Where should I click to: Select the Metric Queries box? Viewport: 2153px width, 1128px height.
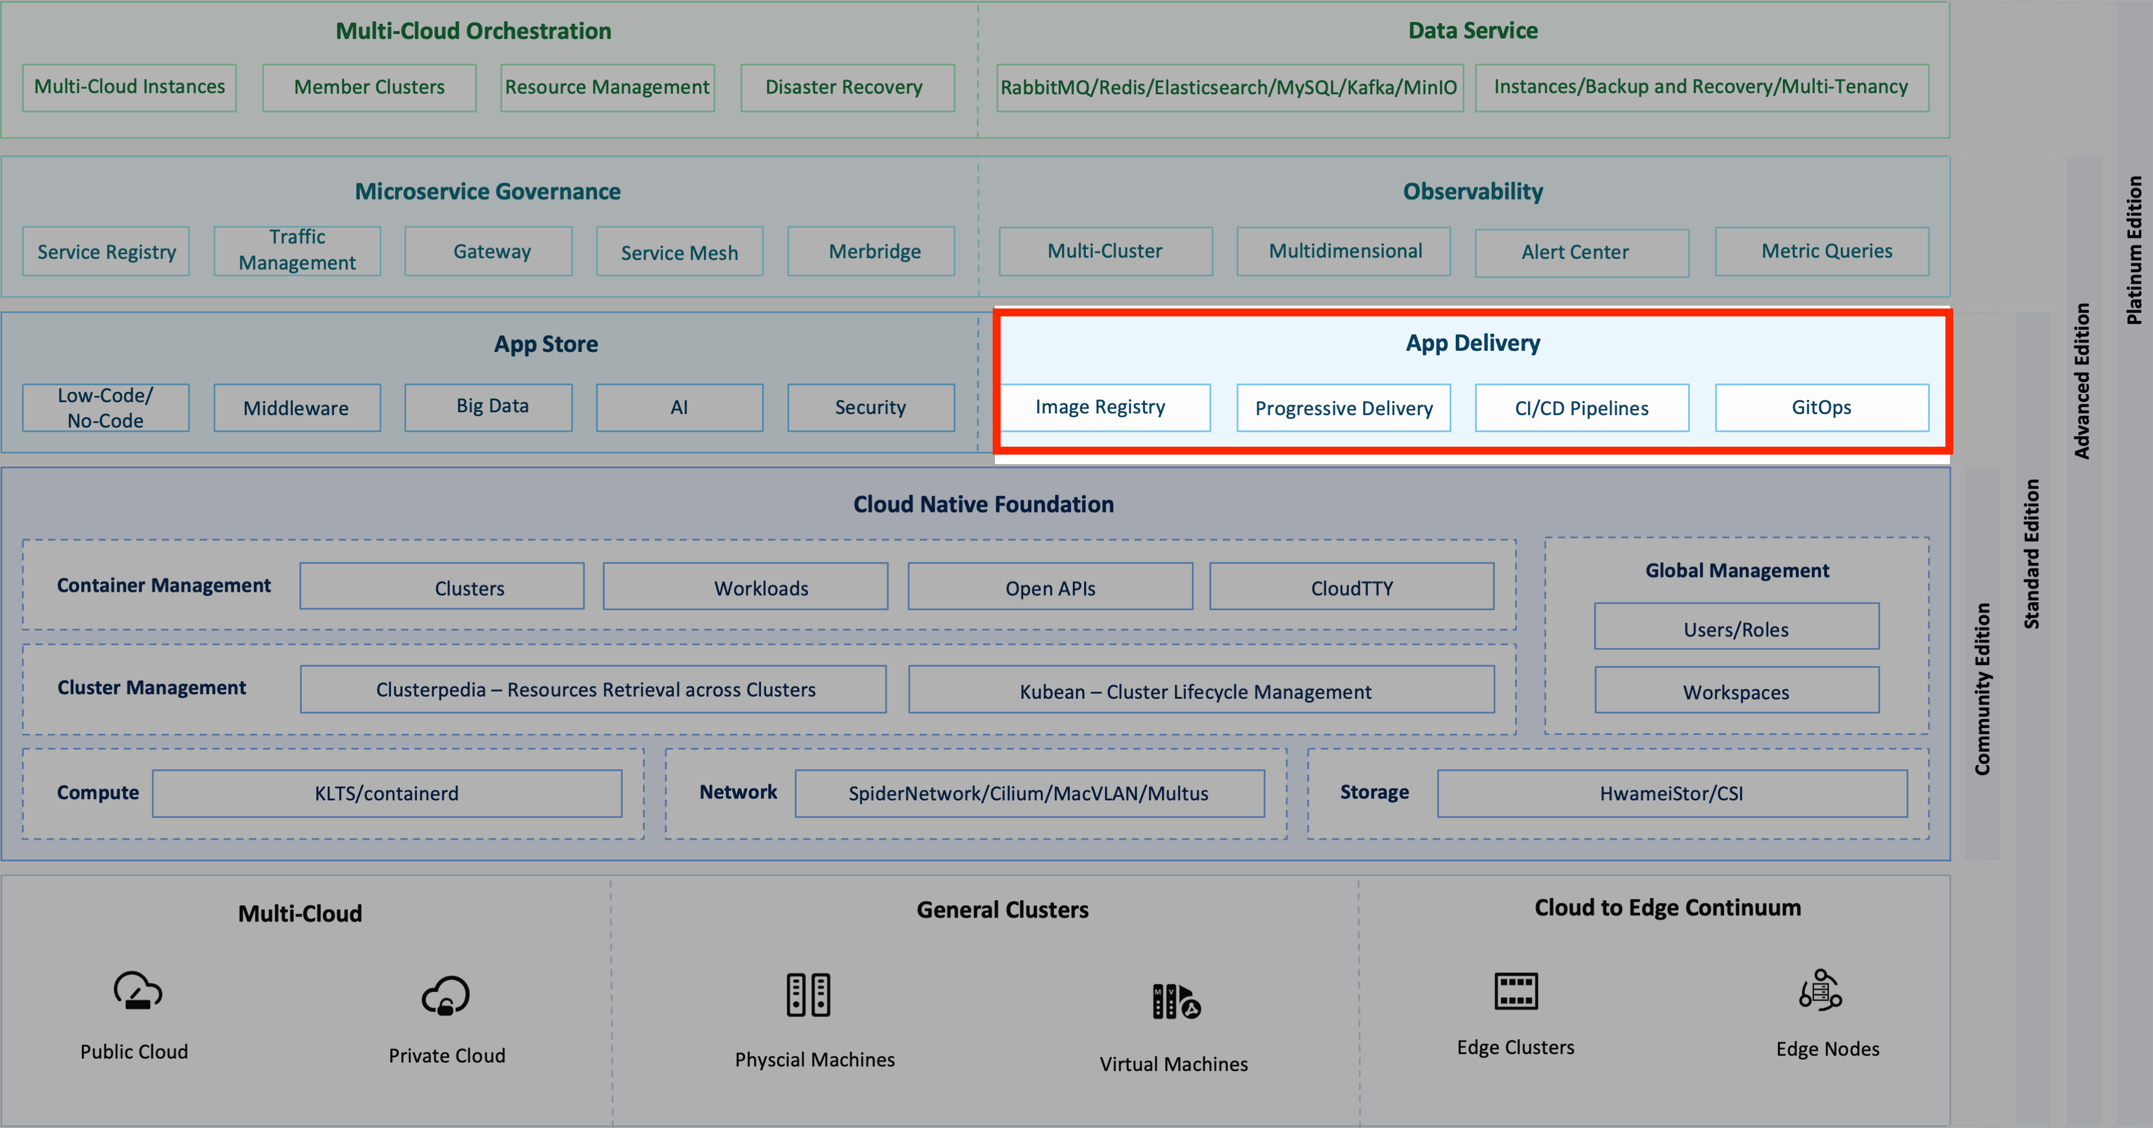[1822, 252]
